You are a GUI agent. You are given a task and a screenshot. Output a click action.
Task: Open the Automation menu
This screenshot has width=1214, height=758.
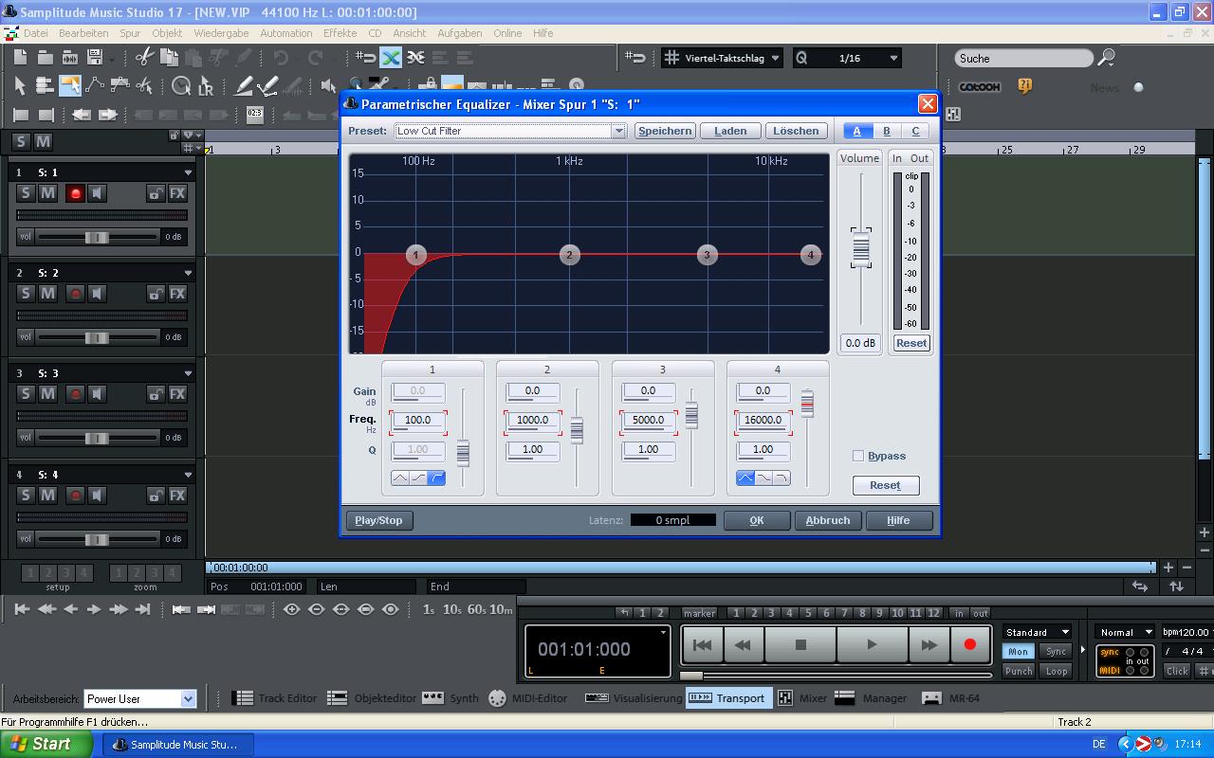click(286, 33)
